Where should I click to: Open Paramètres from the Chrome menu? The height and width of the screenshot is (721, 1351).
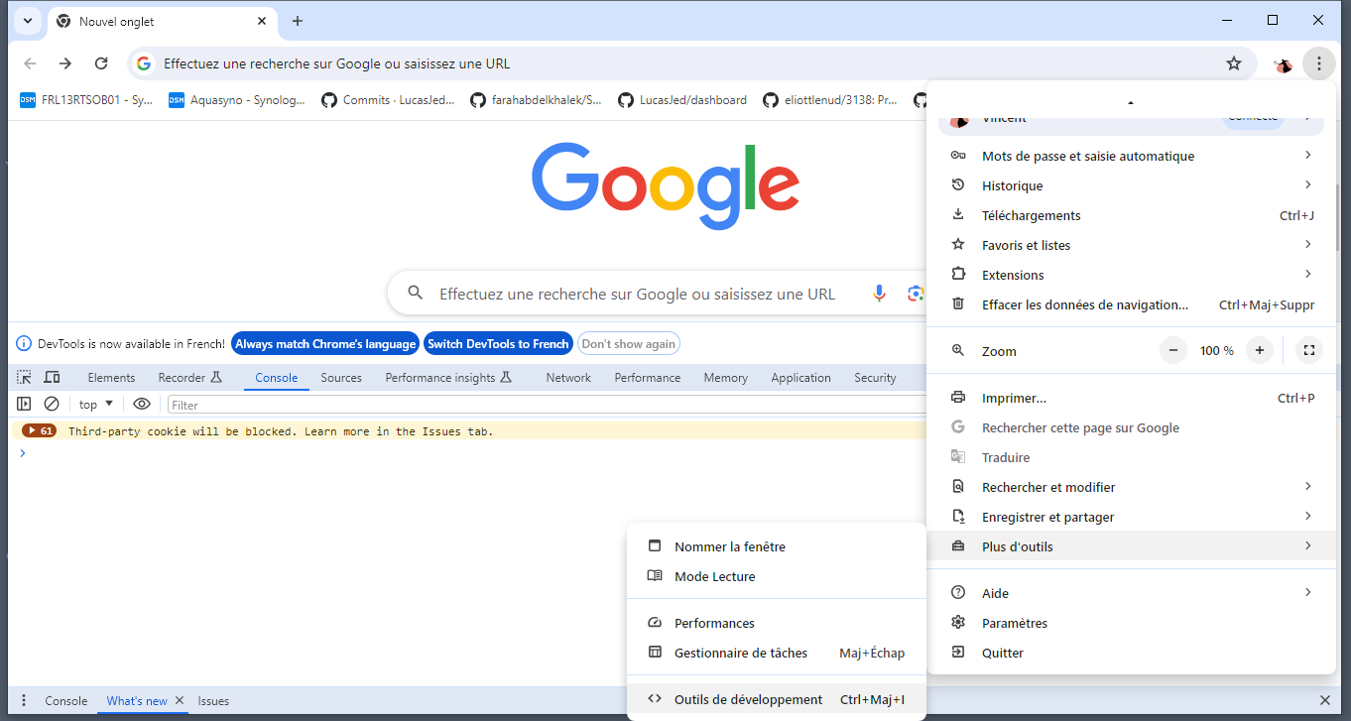pos(1131,623)
